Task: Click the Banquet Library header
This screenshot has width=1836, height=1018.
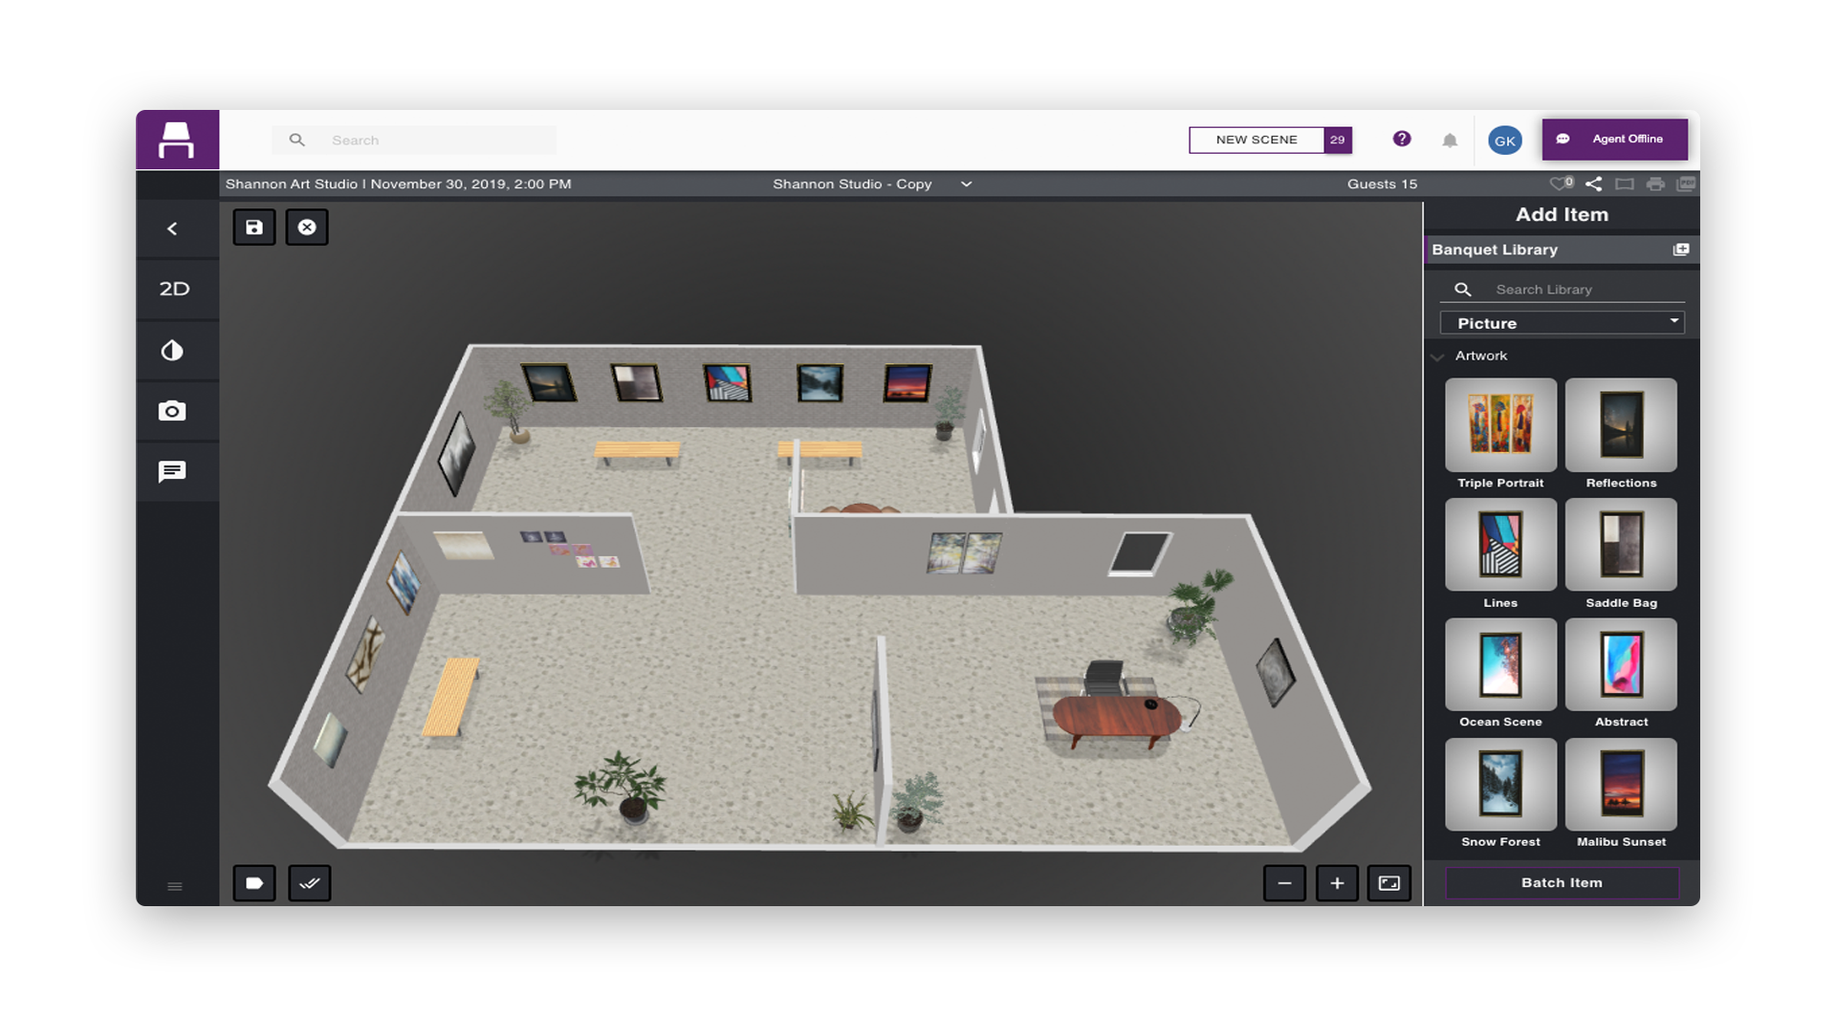Action: (1562, 249)
